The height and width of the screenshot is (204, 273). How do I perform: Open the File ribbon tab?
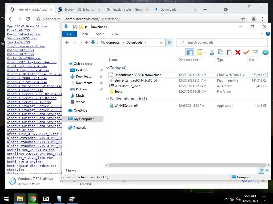point(69,34)
